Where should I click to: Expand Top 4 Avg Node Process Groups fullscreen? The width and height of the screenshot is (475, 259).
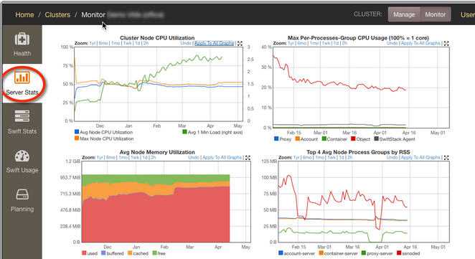(446, 158)
